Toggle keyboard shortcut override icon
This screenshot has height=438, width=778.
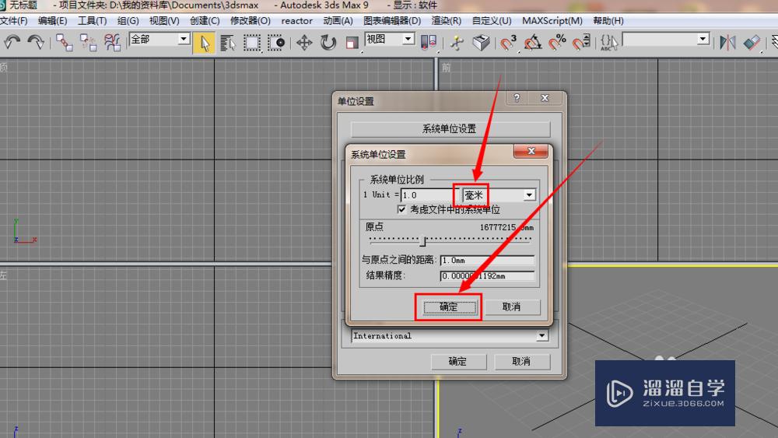(481, 43)
